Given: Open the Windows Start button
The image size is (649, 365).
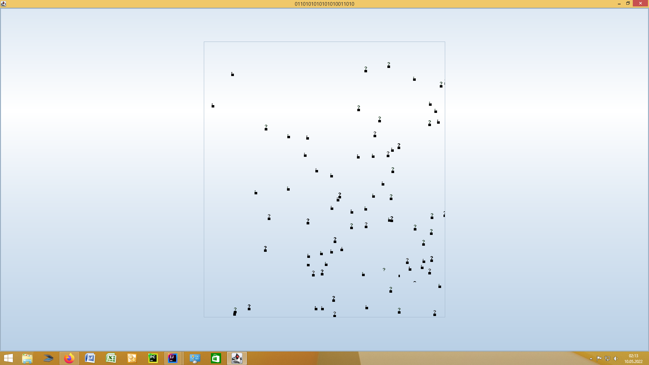Looking at the screenshot, I should coord(8,358).
